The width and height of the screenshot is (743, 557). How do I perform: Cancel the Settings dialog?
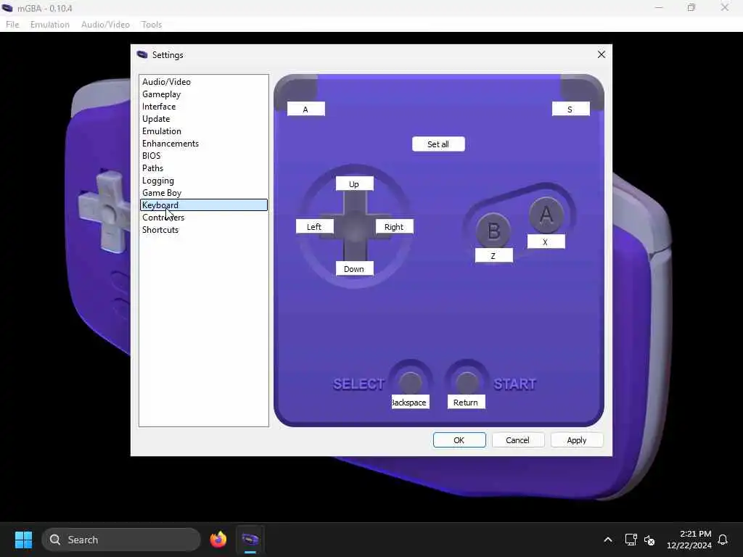(518, 440)
